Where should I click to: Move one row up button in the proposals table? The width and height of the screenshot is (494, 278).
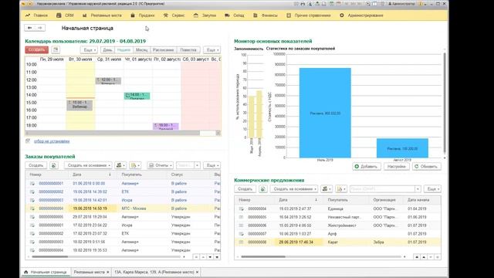click(424, 257)
